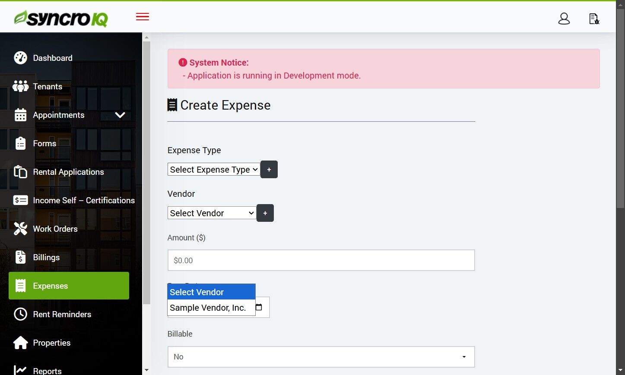625x375 pixels.
Task: Click the Expenses receipt icon
Action: click(x=20, y=286)
